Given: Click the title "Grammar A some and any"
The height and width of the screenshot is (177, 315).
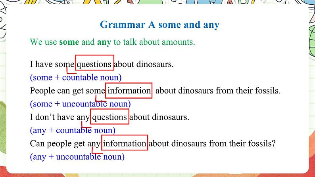Looking at the screenshot, I should coord(159,25).
